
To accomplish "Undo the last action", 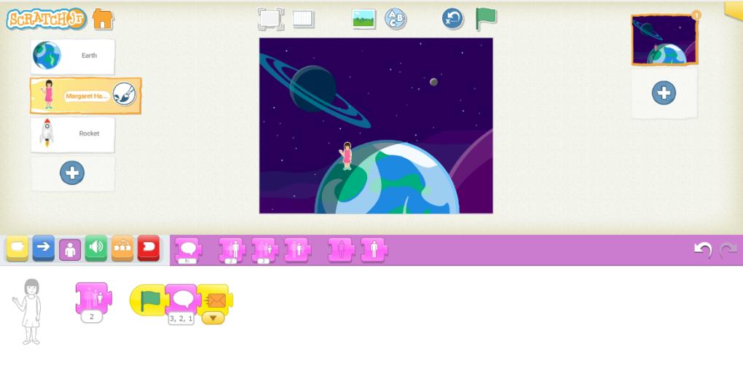I will [x=703, y=250].
